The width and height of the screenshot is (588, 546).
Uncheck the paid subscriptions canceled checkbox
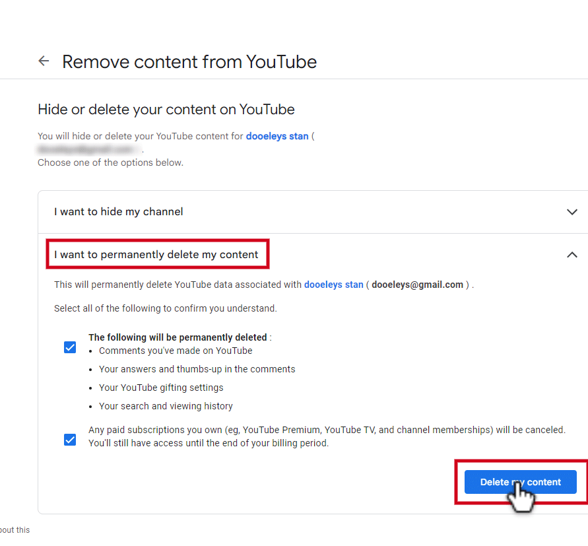[70, 440]
